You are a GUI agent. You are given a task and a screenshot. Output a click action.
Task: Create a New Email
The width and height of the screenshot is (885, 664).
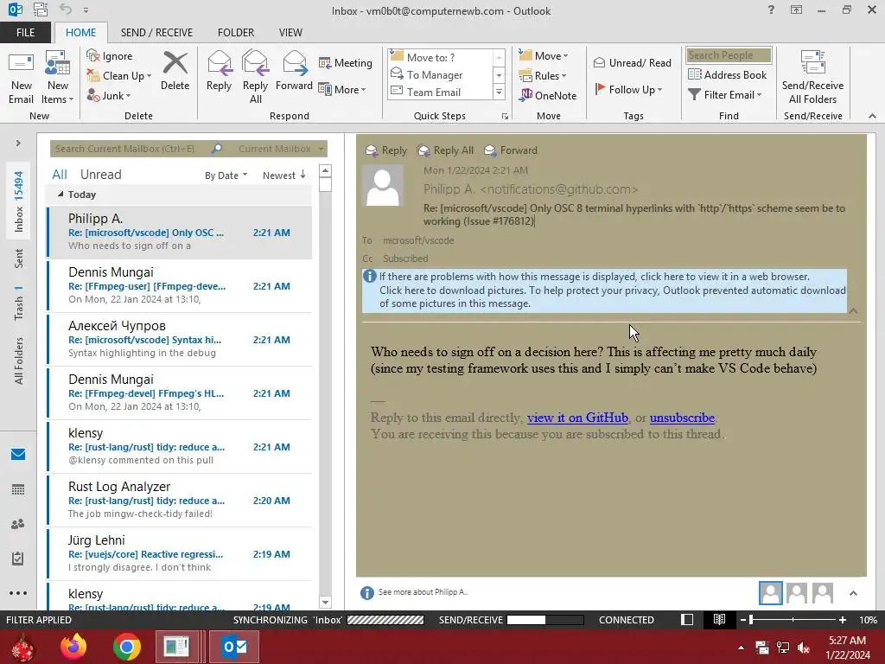coord(21,78)
